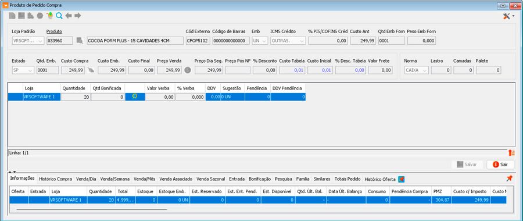Click the Custo Tabela field 0,01
The height and width of the screenshot is (221, 523).
(x=292, y=70)
